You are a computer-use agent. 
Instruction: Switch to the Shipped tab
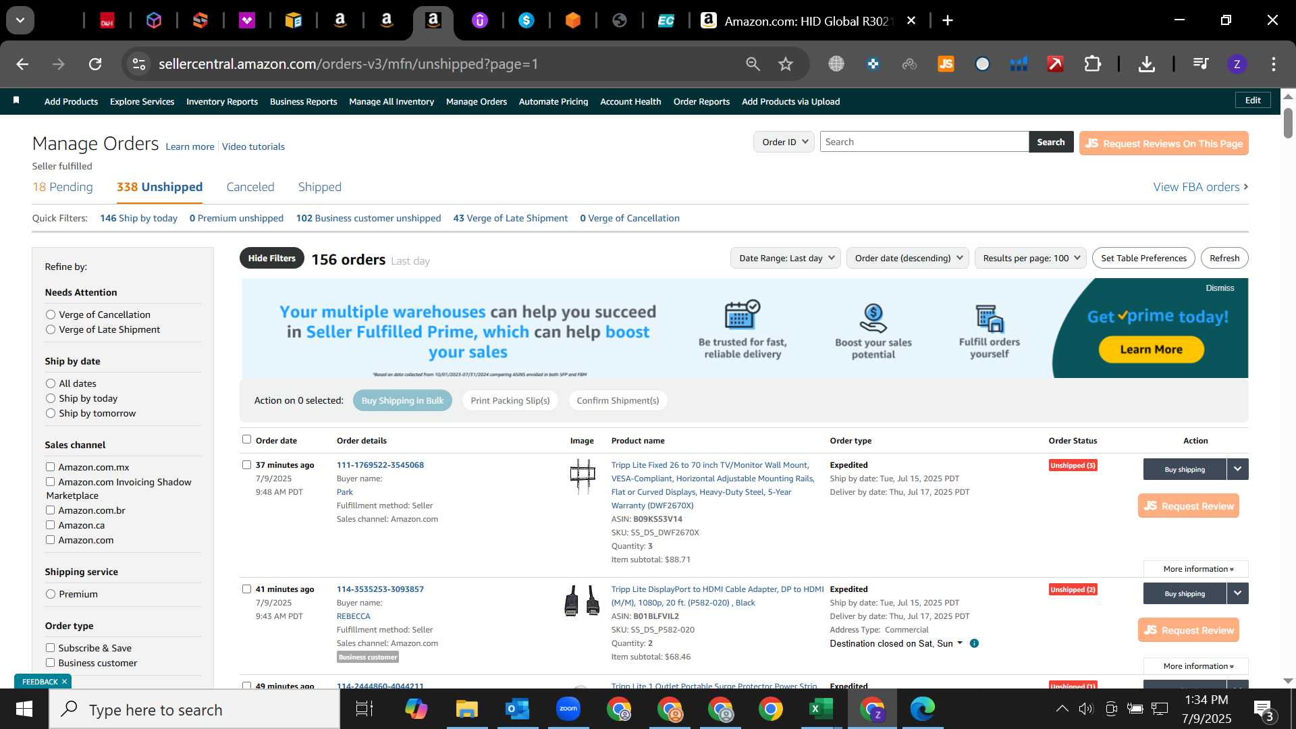coord(320,187)
